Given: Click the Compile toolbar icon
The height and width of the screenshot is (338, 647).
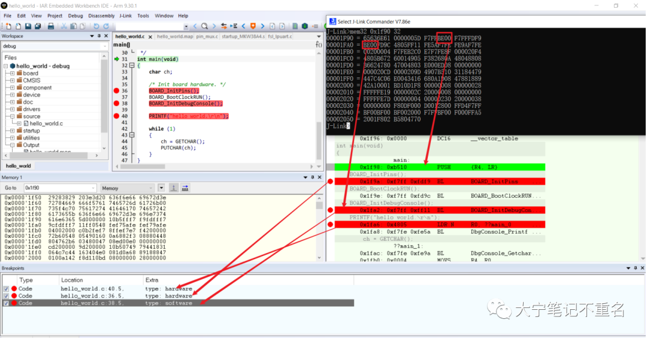Looking at the screenshot, I should 295,26.
